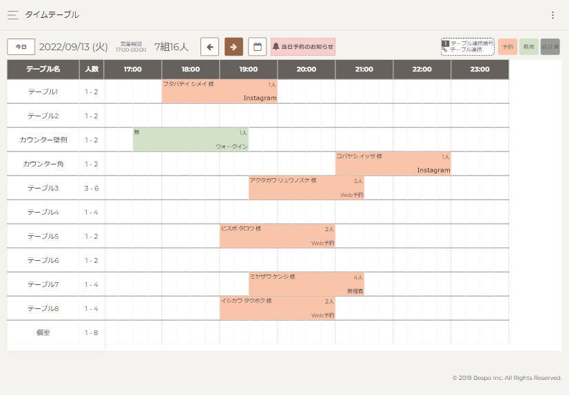Screen dimensions: 569x395
Task: Open コバヤシ イッサ Instagram reservation
Action: coord(393,164)
